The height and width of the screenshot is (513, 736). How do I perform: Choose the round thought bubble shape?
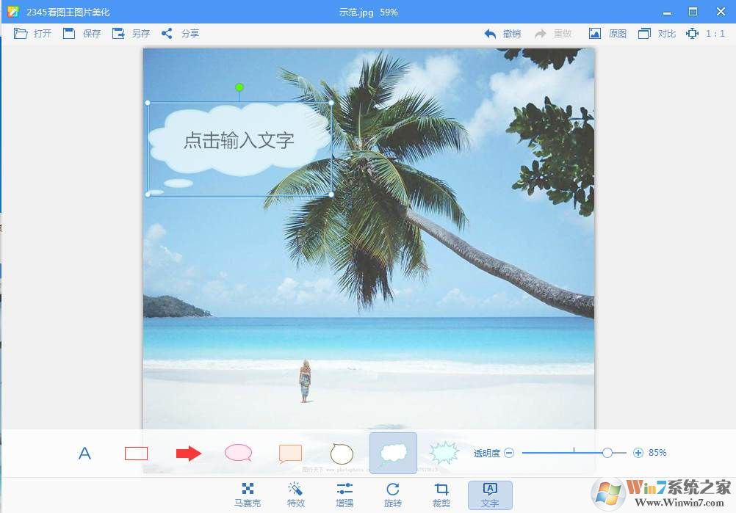(x=342, y=454)
